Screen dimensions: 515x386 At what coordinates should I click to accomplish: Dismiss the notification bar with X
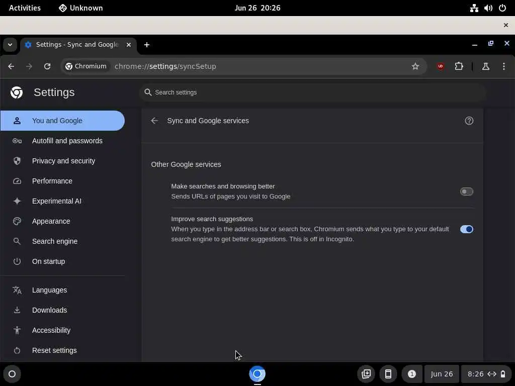pyautogui.click(x=506, y=25)
